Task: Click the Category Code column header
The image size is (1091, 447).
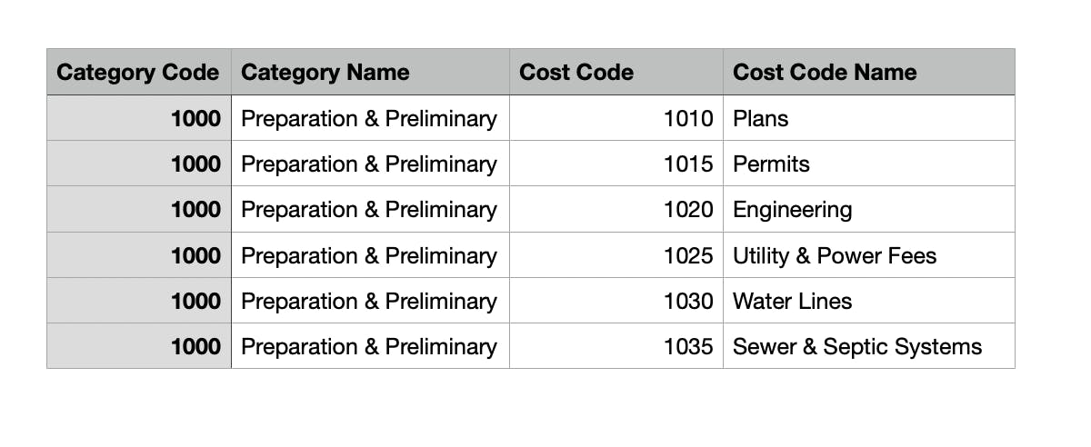Action: coord(138,73)
